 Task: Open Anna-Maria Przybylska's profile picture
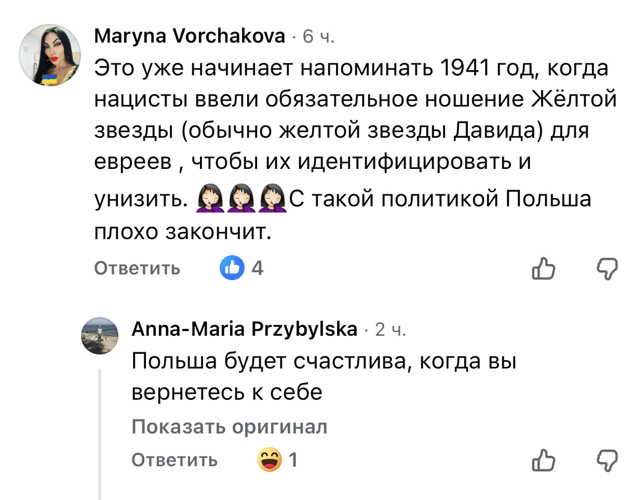[100, 336]
